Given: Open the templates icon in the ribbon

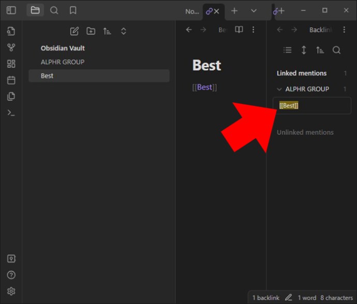Looking at the screenshot, I should click(11, 97).
